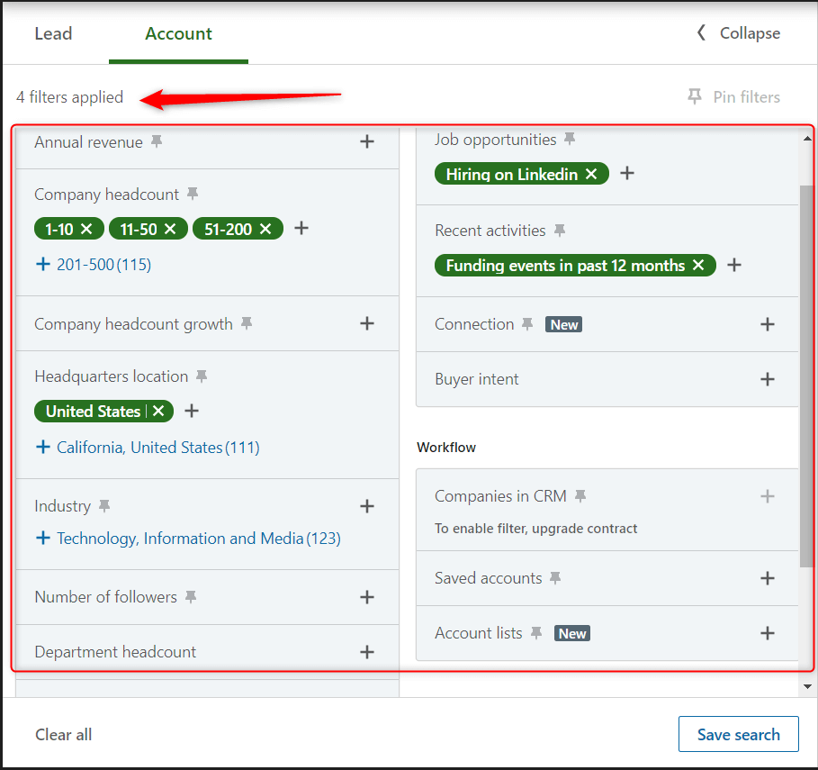Pin the Industry filter
Viewport: 818px width, 770px height.
pos(104,505)
